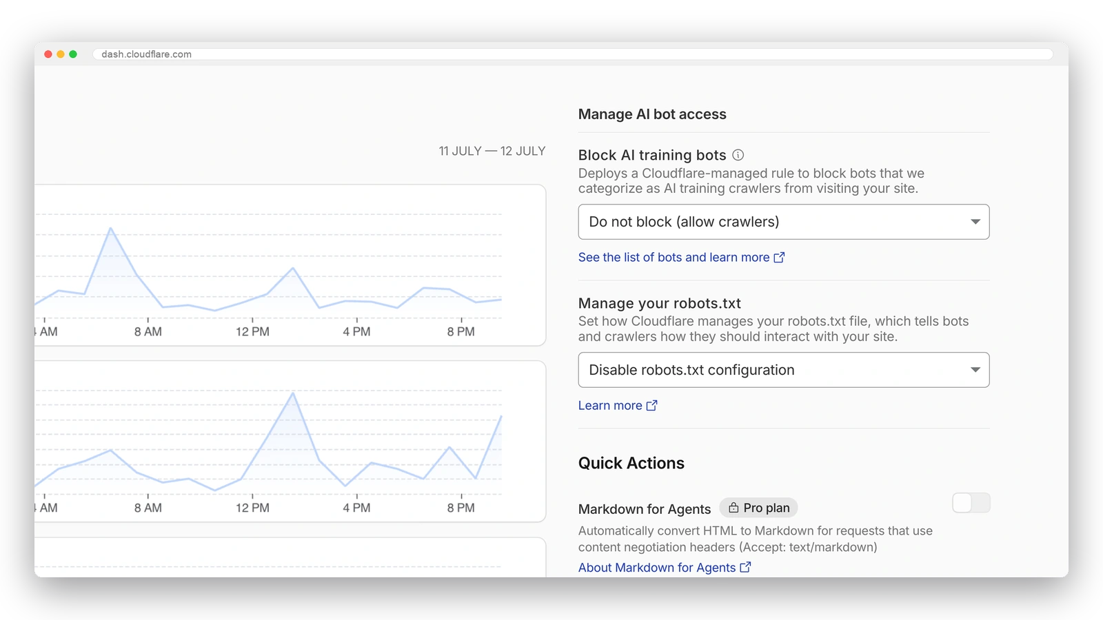Click the Pro plan badge
1103x620 pixels.
point(758,508)
